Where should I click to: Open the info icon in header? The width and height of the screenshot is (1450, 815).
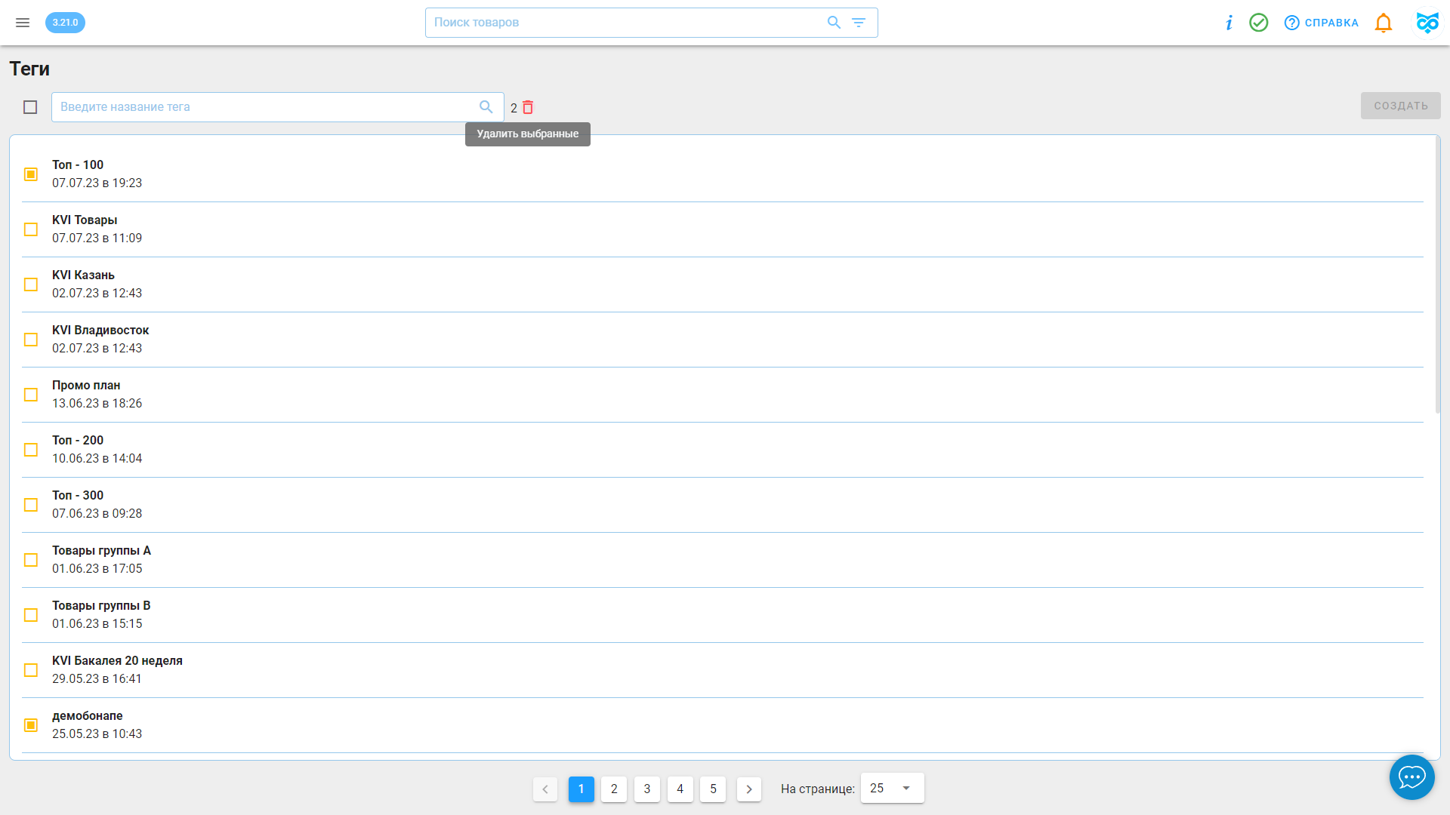click(1229, 23)
